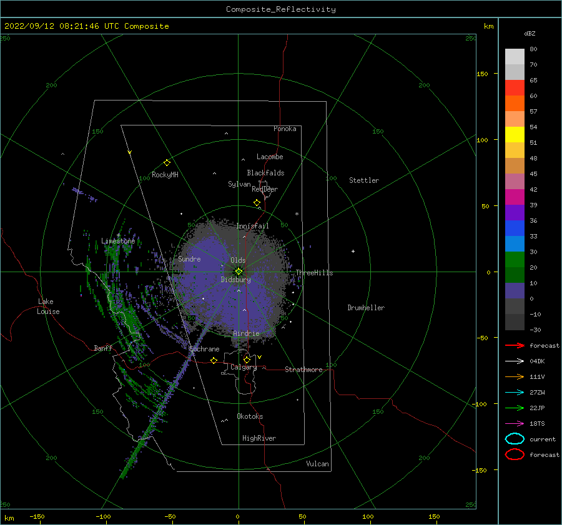Click the ThreeHills label

pos(314,273)
